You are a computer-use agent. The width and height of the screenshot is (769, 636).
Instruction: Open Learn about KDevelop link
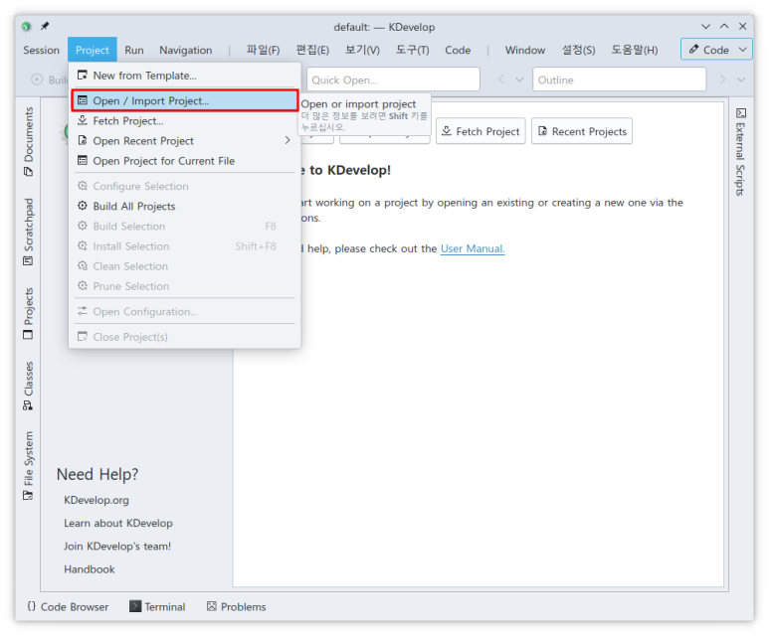[118, 523]
